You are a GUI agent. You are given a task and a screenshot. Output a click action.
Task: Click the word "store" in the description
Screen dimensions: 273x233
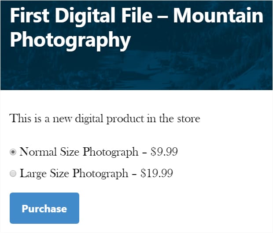[189, 119]
